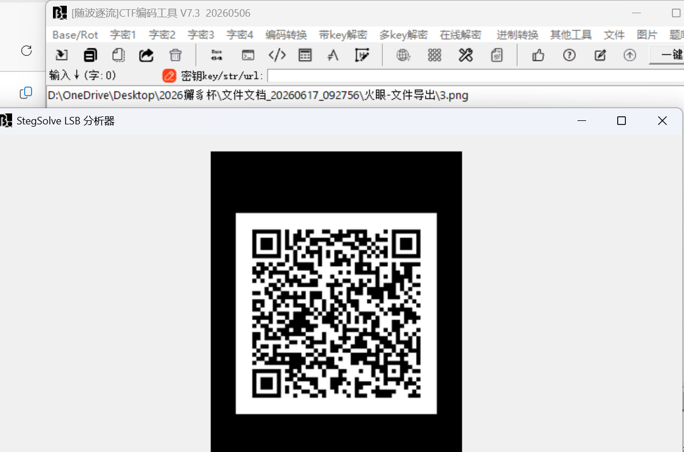Focus the 密钥key/str/url input field
The image size is (684, 452).
476,76
